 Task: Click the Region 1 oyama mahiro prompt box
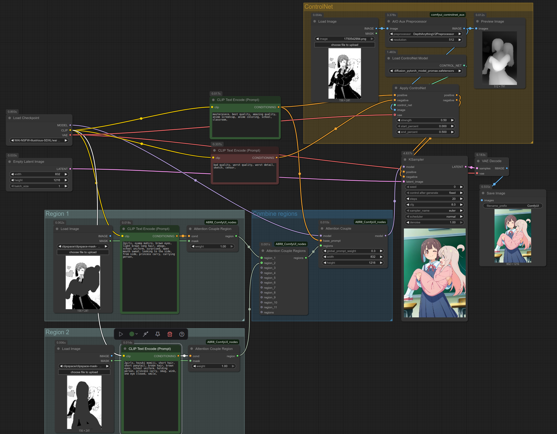pyautogui.click(x=149, y=276)
